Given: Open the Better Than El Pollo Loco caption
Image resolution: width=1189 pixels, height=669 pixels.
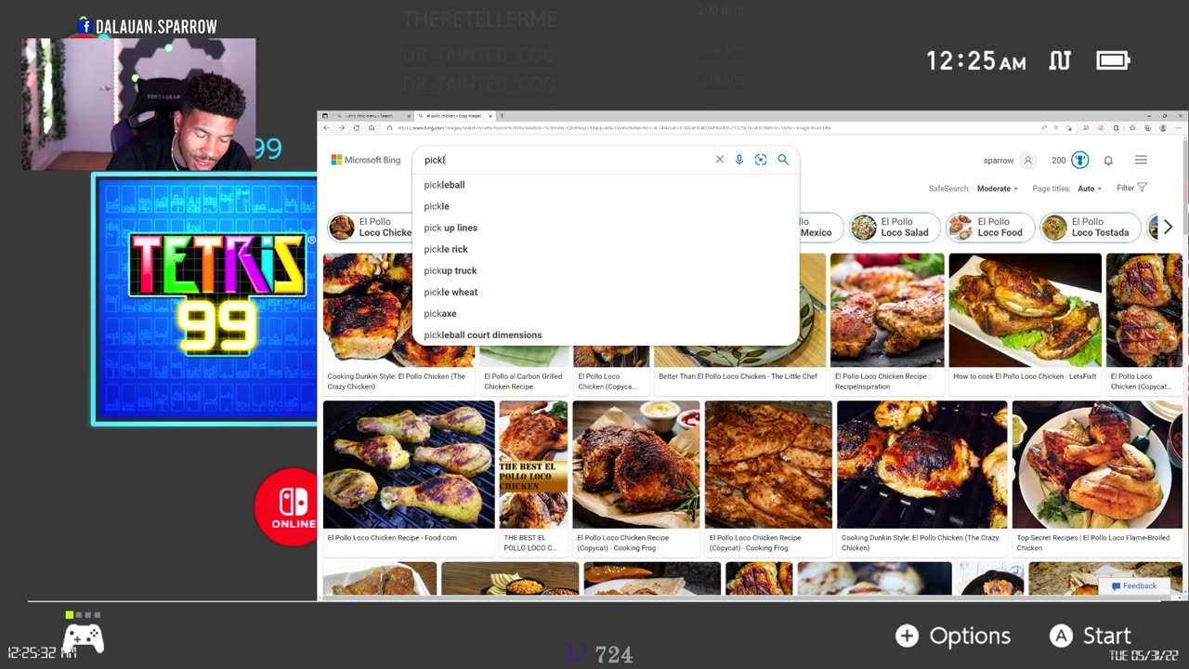Looking at the screenshot, I should tap(738, 376).
